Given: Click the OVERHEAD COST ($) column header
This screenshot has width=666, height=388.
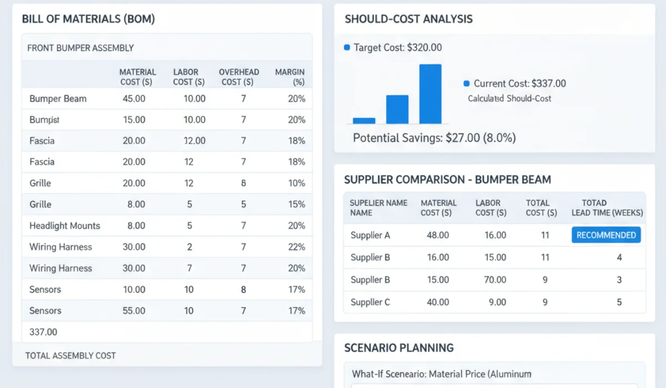Looking at the screenshot, I should coord(239,77).
